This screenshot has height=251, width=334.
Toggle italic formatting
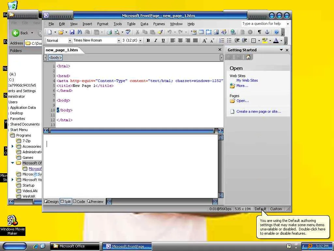point(156,40)
